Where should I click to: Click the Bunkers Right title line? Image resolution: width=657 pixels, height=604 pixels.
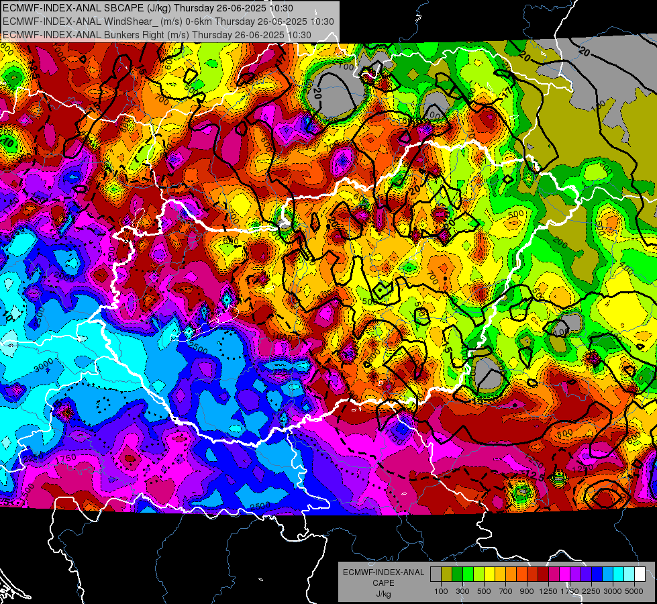tap(157, 35)
